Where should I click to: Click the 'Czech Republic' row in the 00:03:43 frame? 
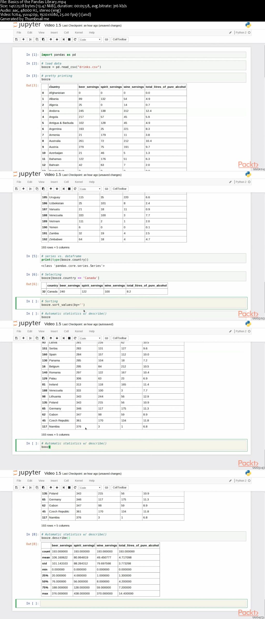[113, 421]
